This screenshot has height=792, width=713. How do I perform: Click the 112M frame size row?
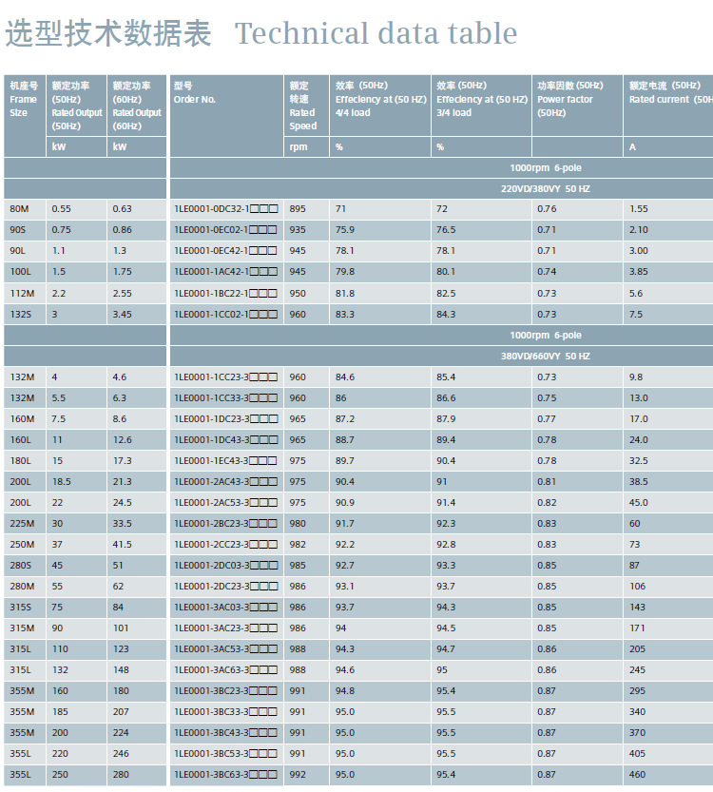pyautogui.click(x=358, y=293)
